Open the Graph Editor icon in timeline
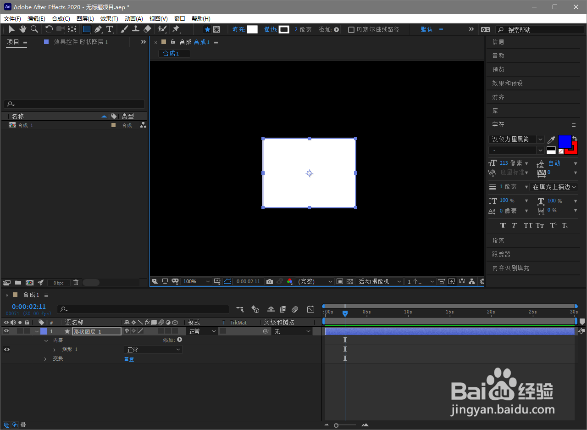Viewport: 587px width, 430px height. click(310, 309)
